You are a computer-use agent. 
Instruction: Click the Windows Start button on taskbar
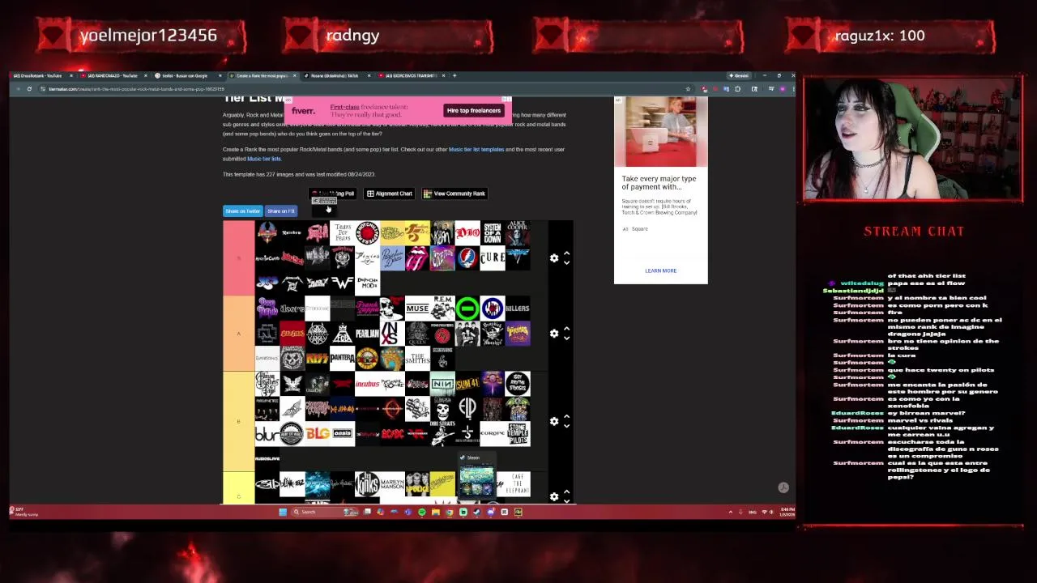283,512
